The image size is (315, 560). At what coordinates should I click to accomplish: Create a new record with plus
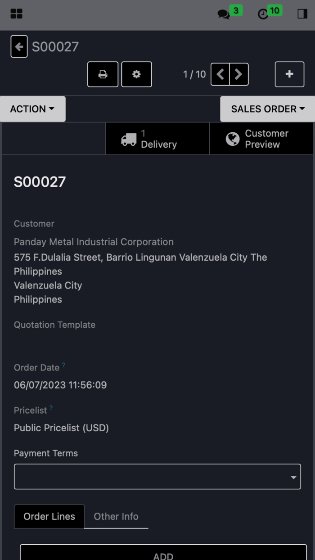290,74
